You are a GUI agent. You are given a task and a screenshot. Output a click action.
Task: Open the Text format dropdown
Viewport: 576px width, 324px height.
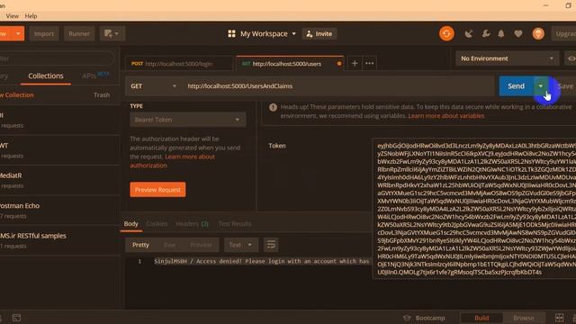click(240, 245)
